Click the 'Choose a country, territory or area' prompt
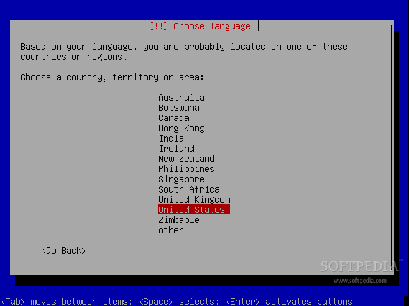 click(112, 77)
